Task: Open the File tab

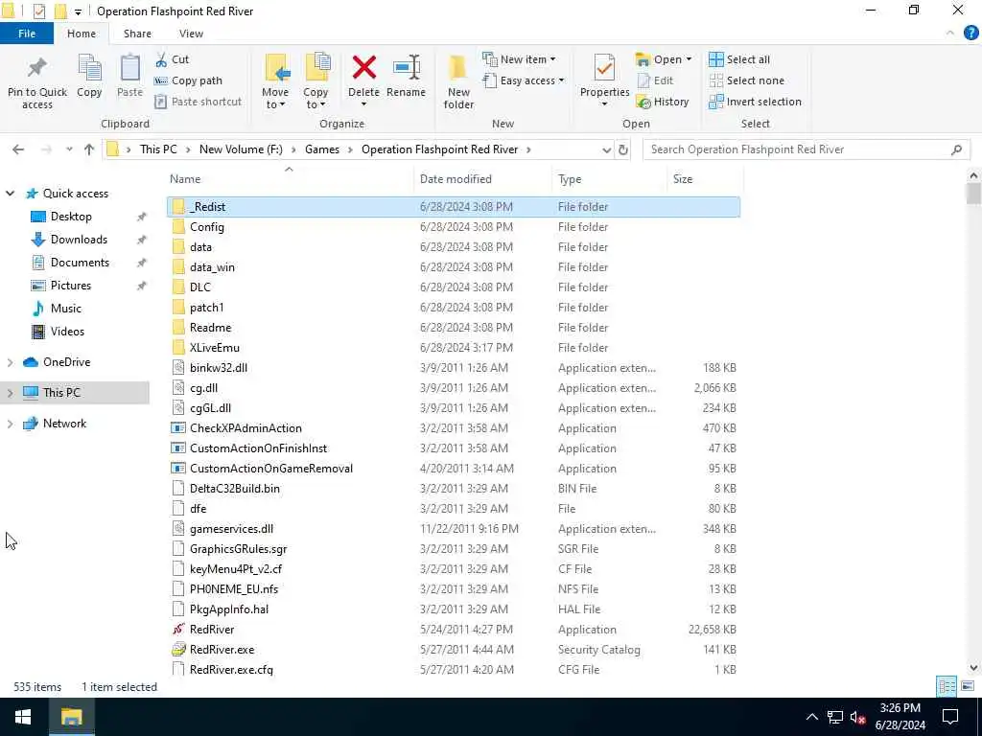Action: (x=26, y=34)
